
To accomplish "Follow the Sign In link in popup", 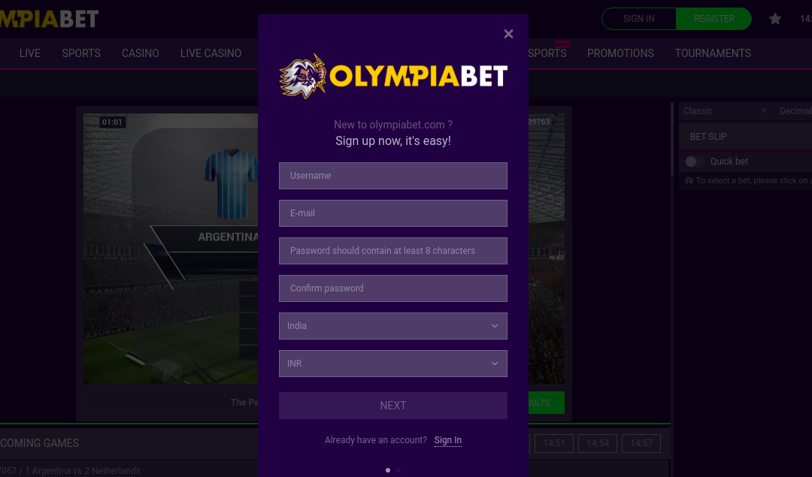I will (448, 440).
